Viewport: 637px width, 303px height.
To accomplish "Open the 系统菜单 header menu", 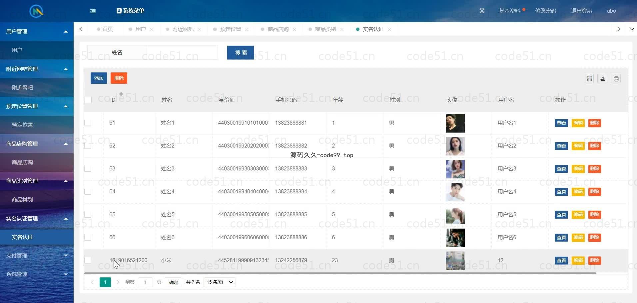I will tap(130, 11).
